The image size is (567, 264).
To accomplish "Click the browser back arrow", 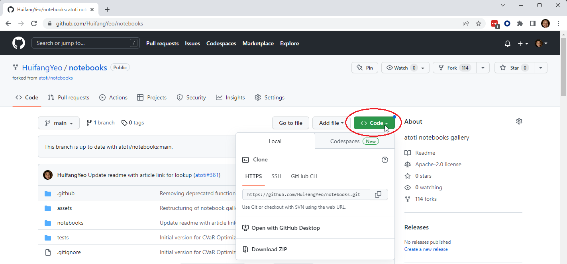I will tap(8, 23).
